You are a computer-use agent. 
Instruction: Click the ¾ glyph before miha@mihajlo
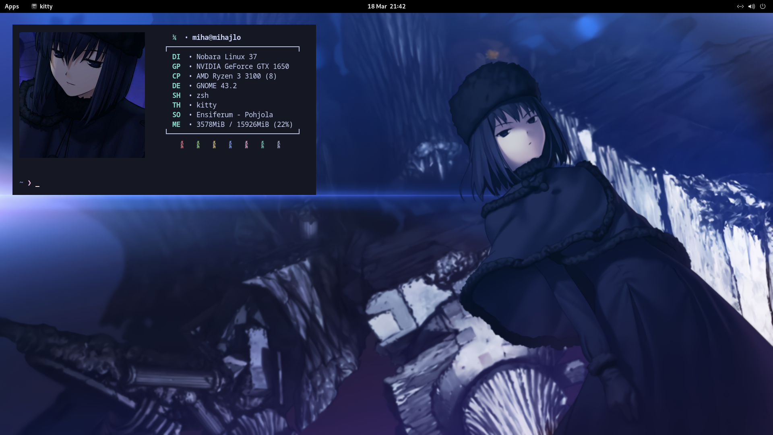(174, 37)
